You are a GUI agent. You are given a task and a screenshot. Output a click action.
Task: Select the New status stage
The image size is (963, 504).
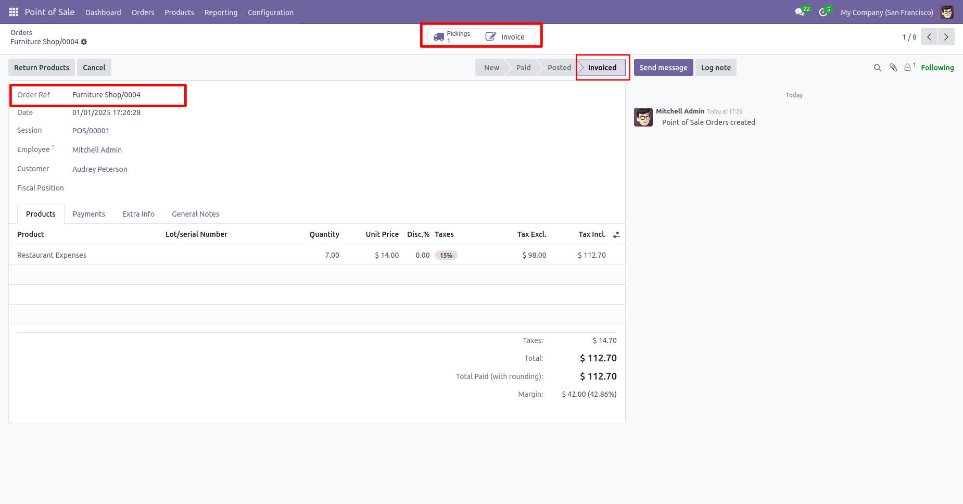click(491, 68)
